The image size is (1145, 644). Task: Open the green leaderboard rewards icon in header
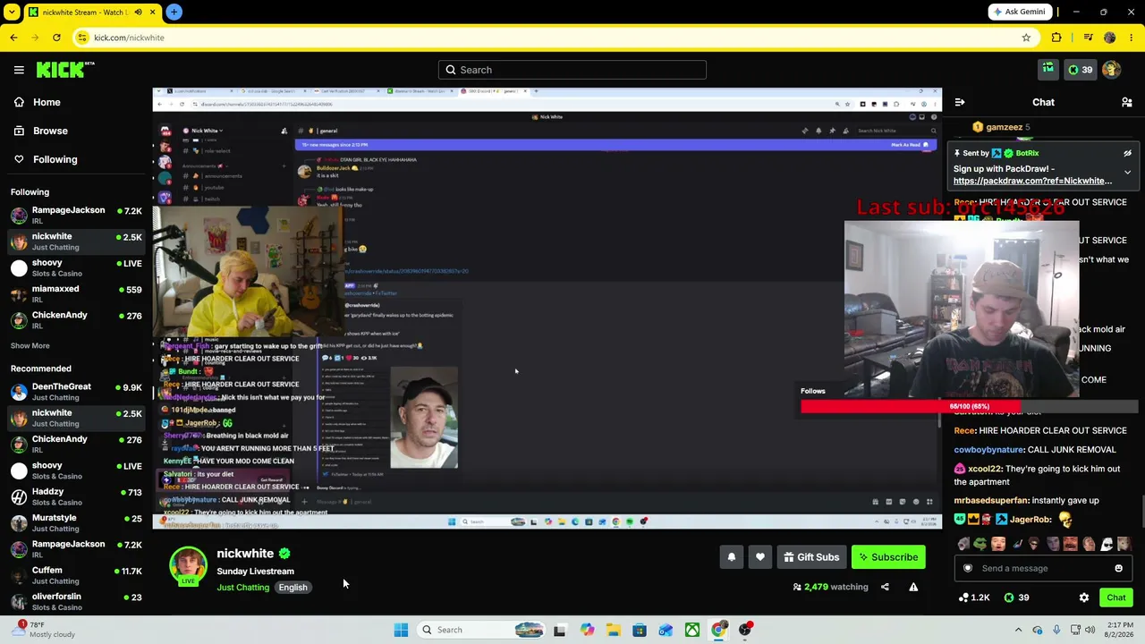[x=1048, y=70]
